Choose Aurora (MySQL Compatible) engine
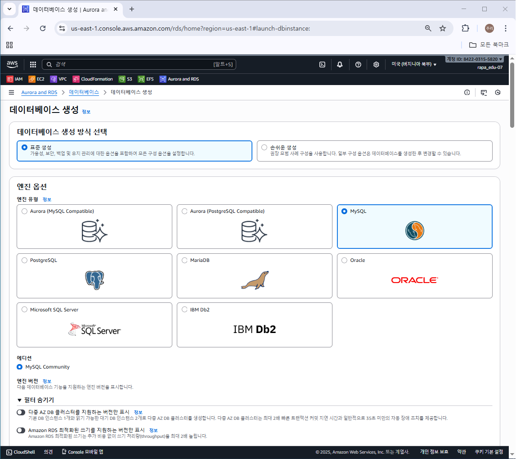This screenshot has width=516, height=459. coord(94,226)
